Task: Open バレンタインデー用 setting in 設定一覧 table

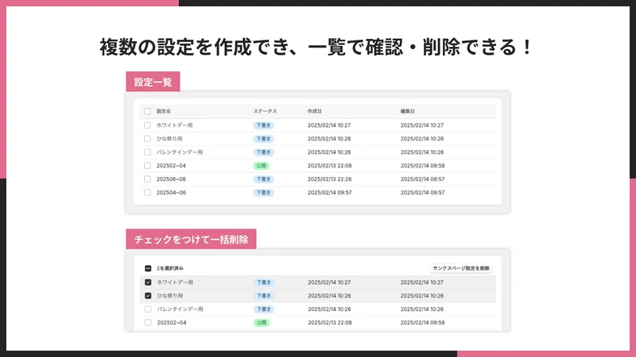Action: click(180, 152)
